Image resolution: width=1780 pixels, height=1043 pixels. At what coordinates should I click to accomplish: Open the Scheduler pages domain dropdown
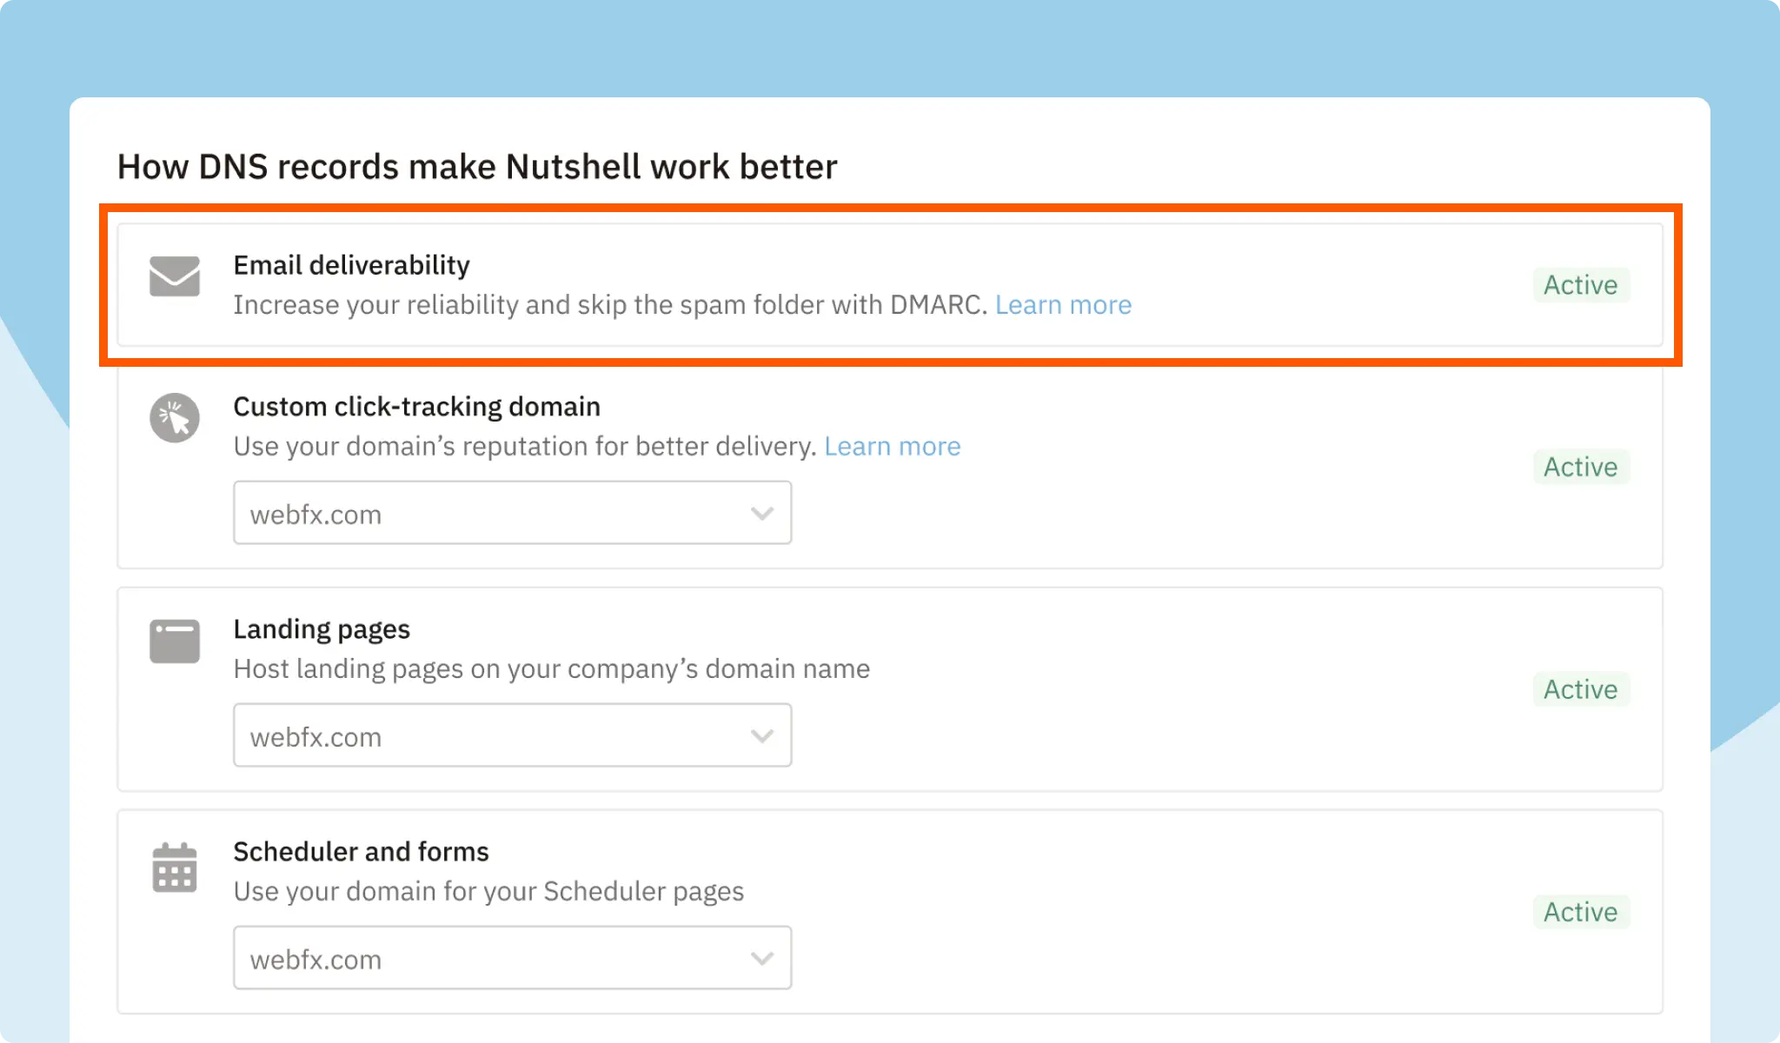pos(511,958)
